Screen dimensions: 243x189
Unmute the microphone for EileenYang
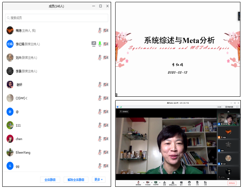(100, 152)
